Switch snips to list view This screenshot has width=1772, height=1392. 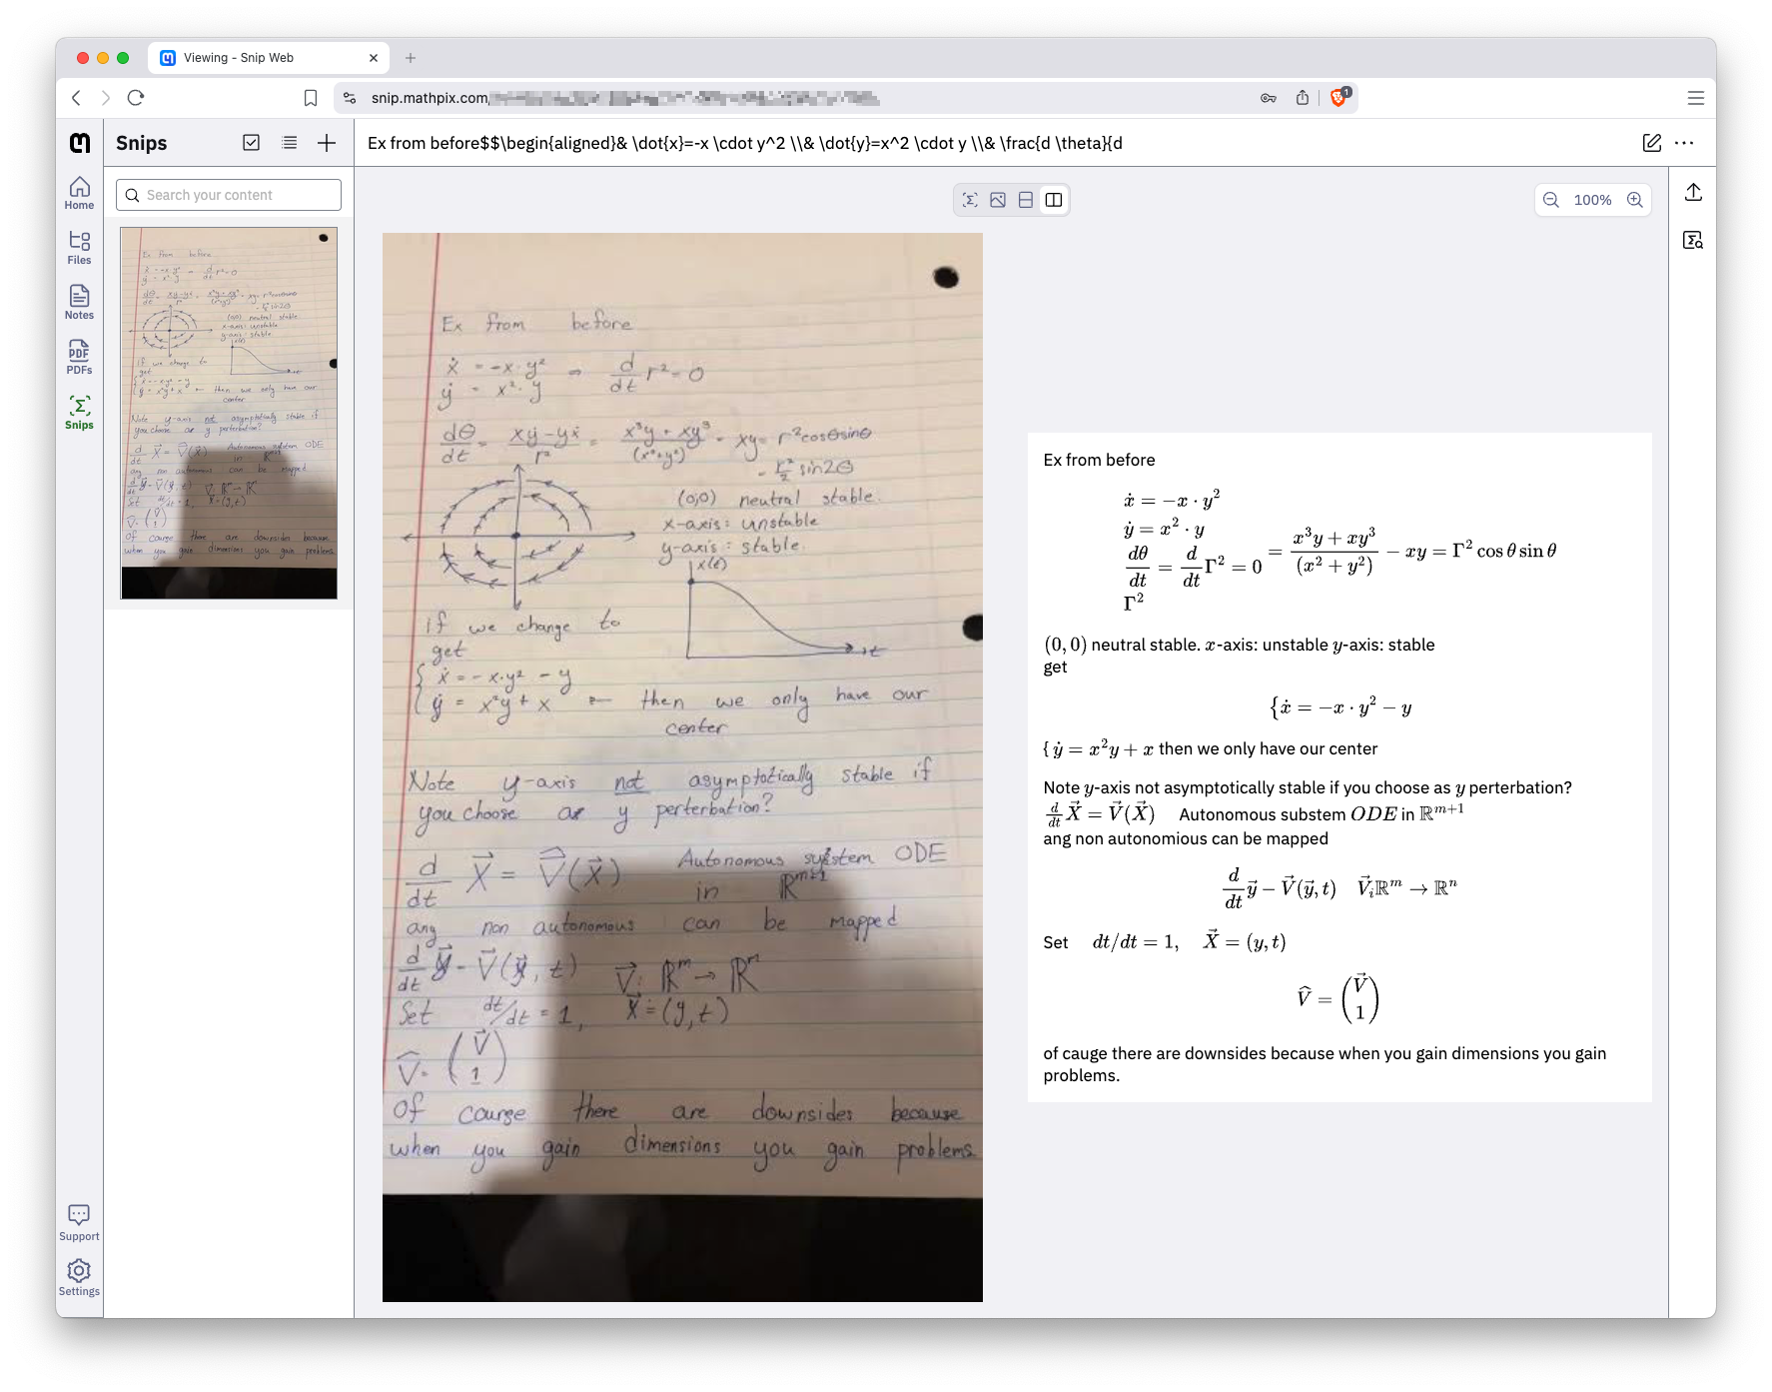coord(290,143)
